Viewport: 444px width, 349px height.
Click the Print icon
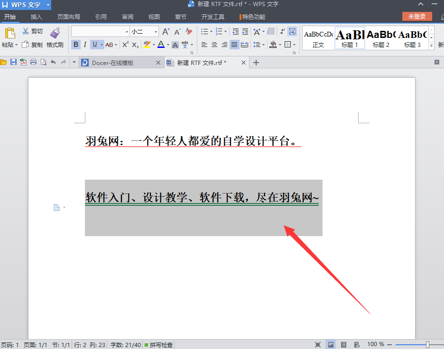coord(33,62)
